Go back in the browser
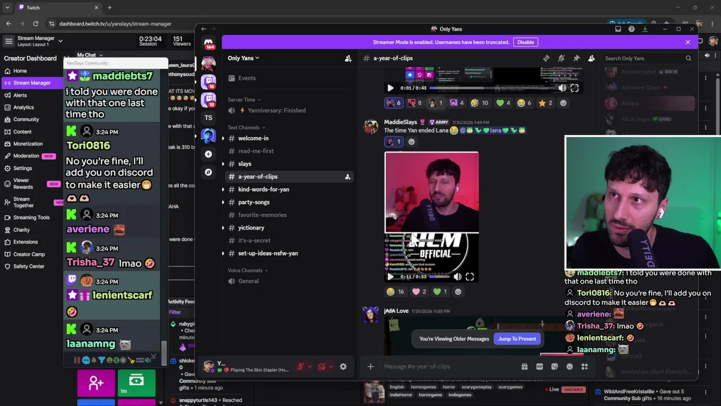 tap(8, 24)
